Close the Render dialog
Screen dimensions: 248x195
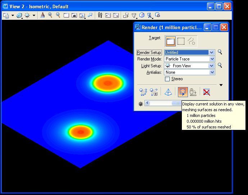click(224, 27)
